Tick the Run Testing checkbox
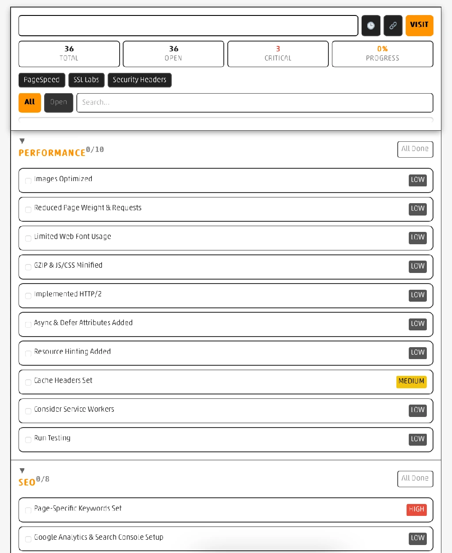 [28, 440]
